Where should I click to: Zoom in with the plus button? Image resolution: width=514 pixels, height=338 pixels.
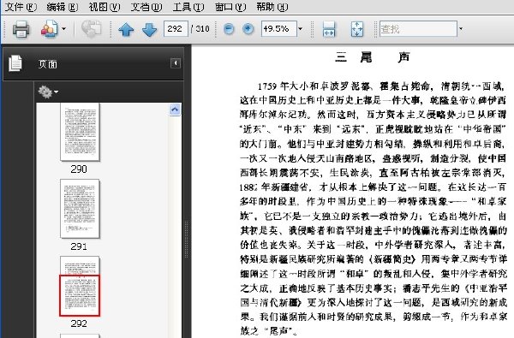point(248,29)
